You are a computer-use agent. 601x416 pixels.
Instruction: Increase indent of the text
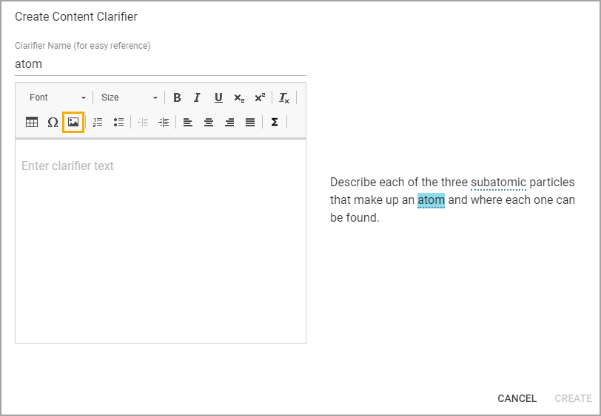pos(164,122)
